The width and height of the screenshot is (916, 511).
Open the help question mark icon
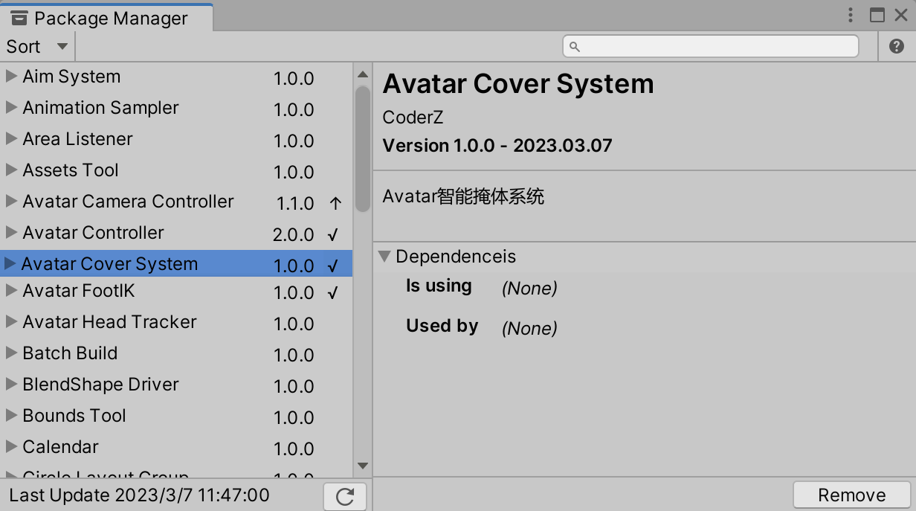[x=897, y=46]
